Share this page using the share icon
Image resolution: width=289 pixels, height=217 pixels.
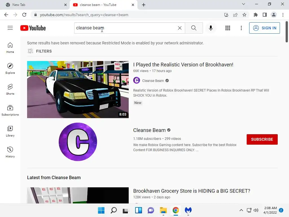(235, 15)
